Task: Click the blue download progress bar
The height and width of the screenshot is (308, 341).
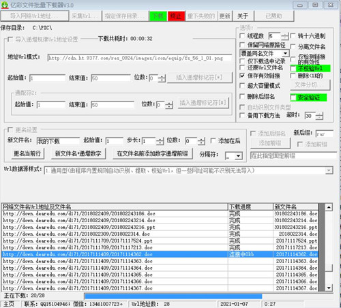Action: [173, 296]
